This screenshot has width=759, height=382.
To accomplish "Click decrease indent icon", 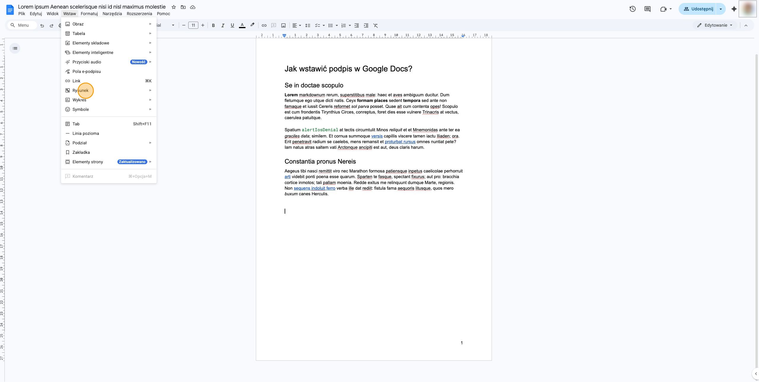I will [x=357, y=25].
